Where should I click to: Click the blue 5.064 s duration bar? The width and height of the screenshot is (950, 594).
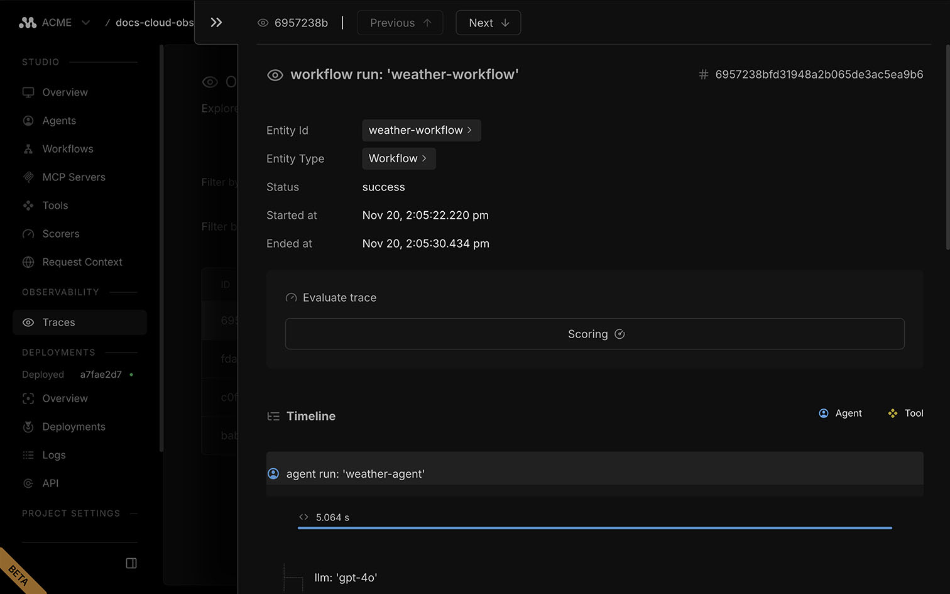coord(594,528)
